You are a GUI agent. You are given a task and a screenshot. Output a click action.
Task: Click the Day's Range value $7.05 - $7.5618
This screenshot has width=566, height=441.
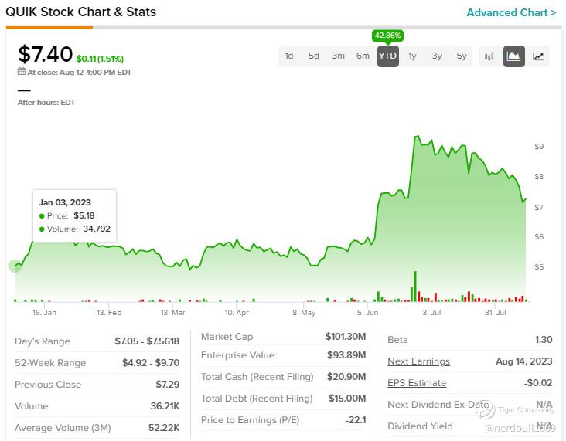147,341
